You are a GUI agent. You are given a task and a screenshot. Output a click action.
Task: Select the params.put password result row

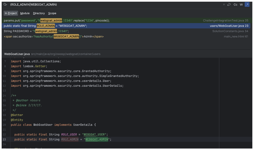pyautogui.click(x=126, y=21)
